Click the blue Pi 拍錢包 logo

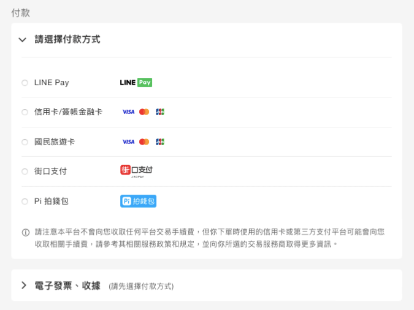point(138,201)
